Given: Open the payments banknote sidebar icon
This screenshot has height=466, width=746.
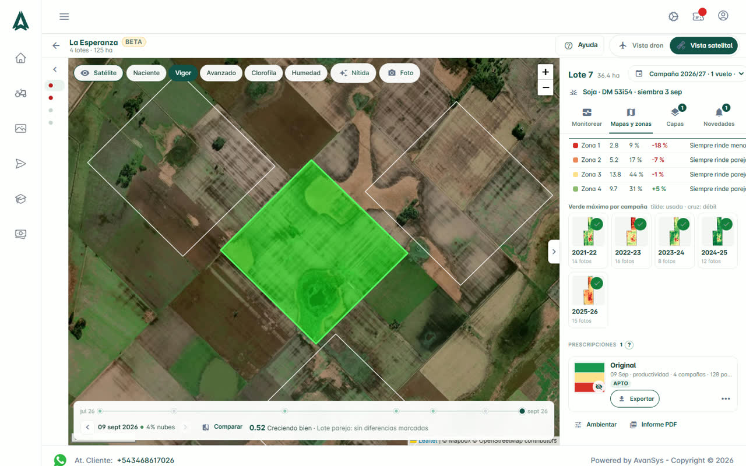Looking at the screenshot, I should tap(20, 234).
